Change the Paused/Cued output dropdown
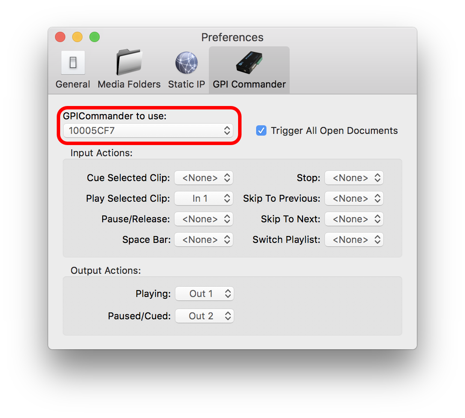Screen dimensions: 465x418 205,316
